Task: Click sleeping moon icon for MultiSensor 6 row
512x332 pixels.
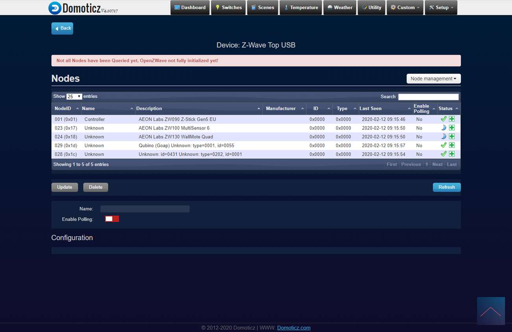Action: click(x=443, y=128)
